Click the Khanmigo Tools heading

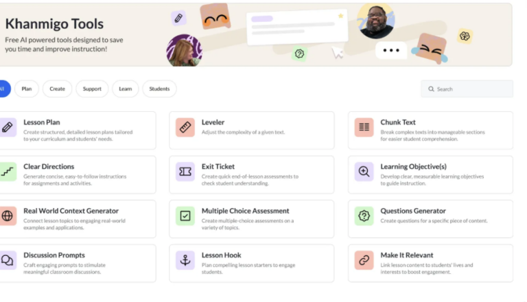(x=54, y=24)
